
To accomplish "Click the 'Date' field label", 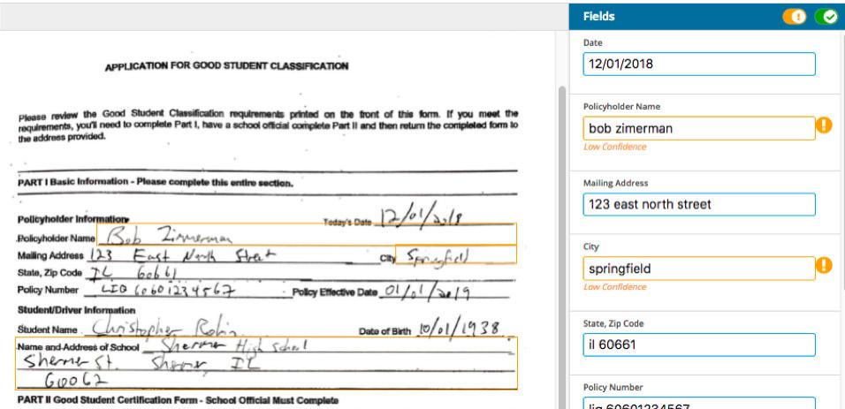I will [x=593, y=43].
